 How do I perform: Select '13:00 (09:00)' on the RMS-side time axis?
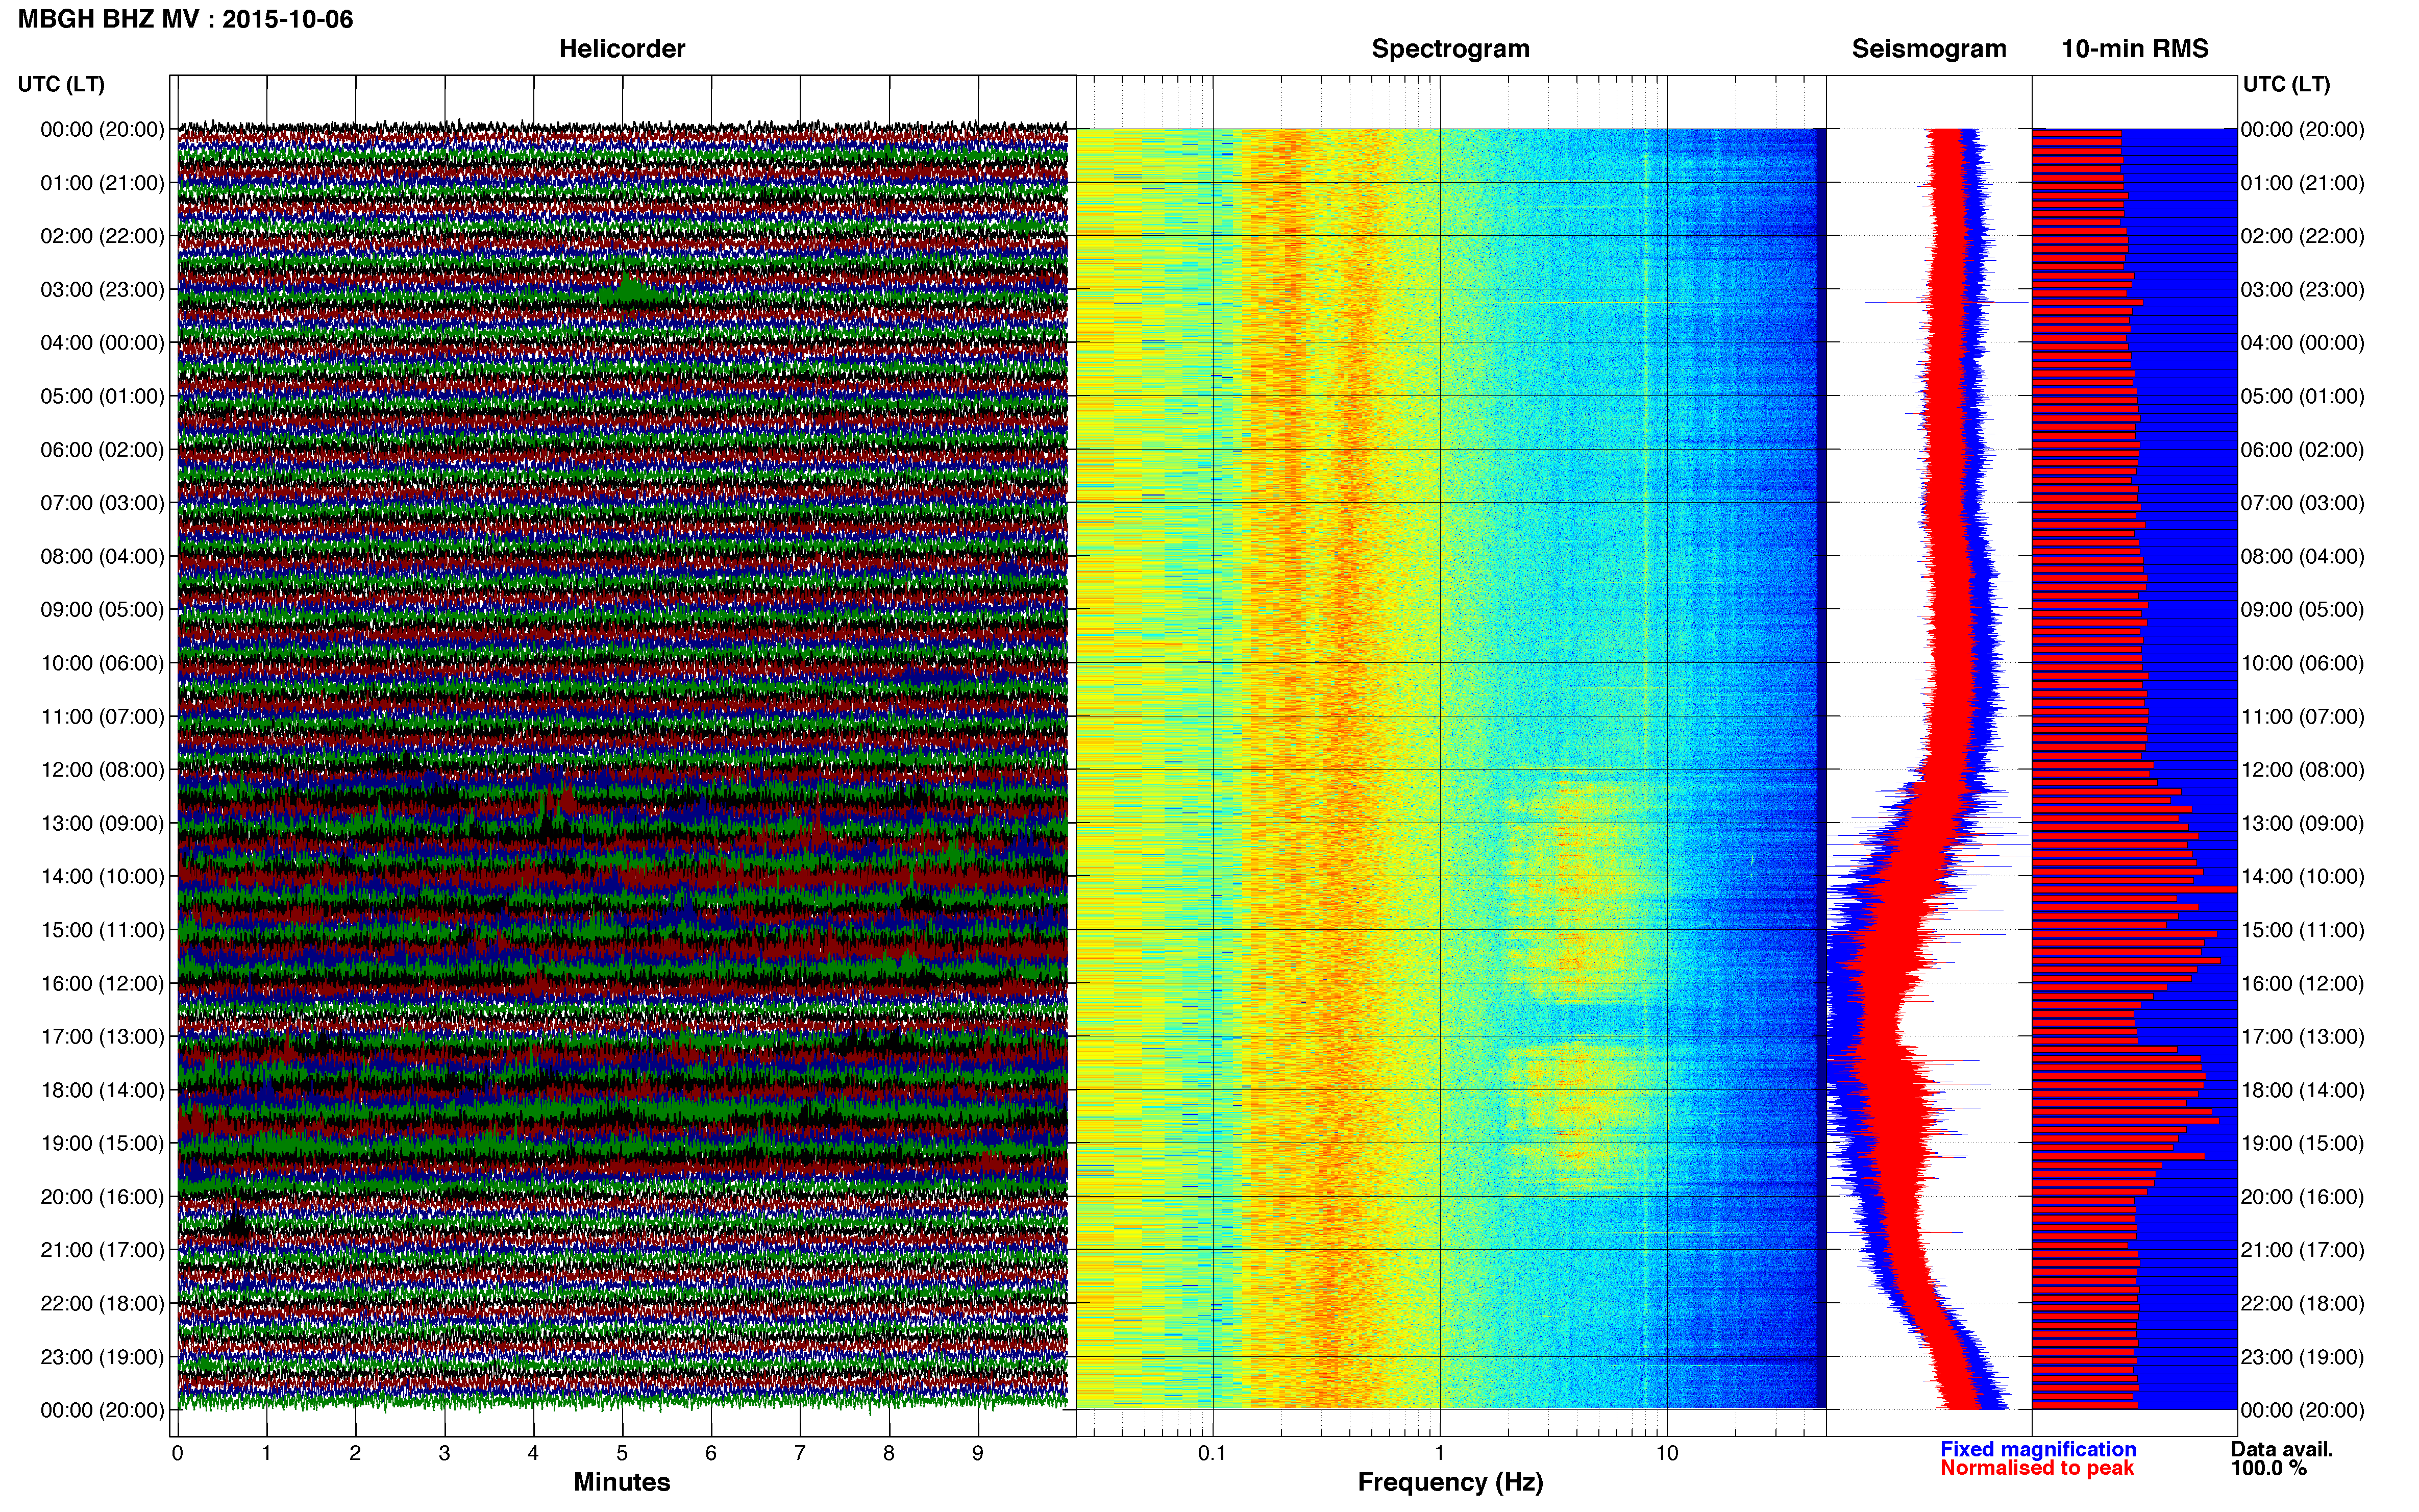[x=2303, y=823]
